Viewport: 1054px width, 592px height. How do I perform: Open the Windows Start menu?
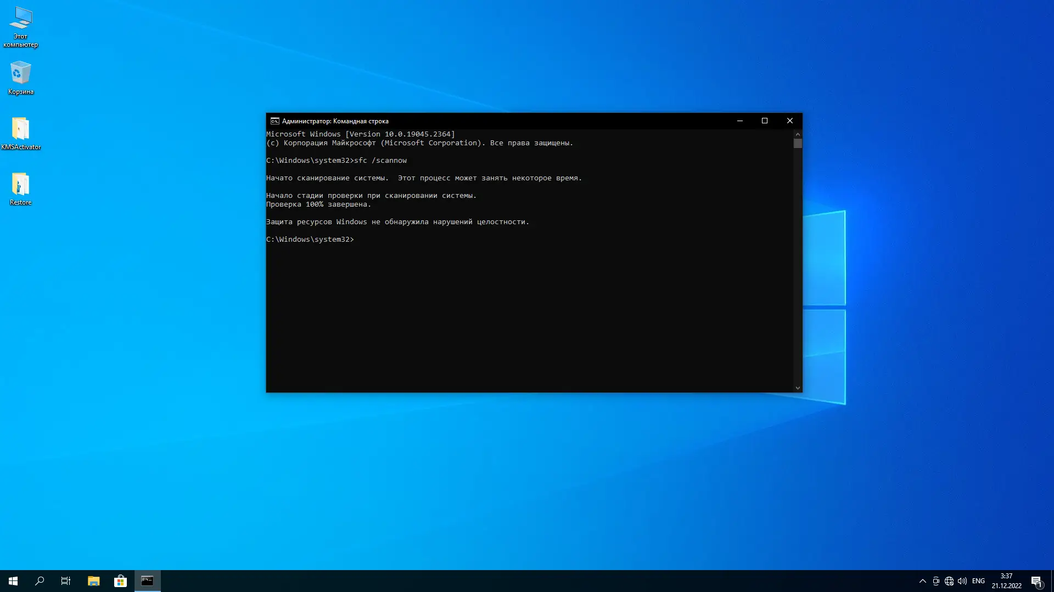[x=13, y=581]
